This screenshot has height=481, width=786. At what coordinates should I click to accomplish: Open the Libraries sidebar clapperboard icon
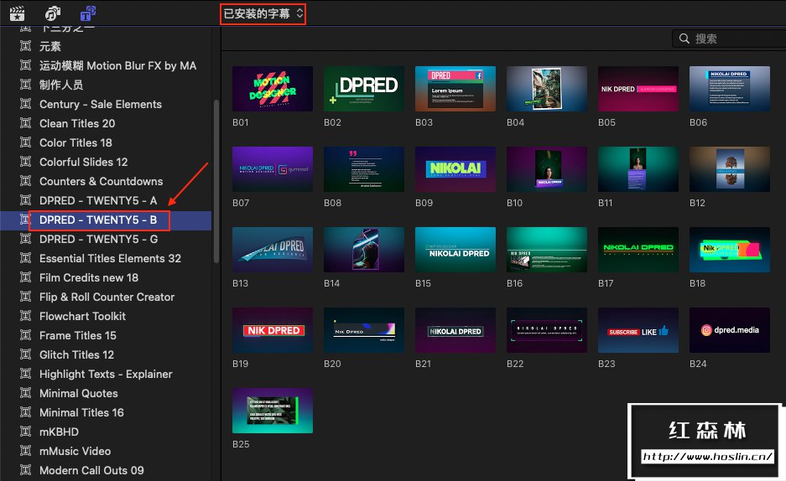pos(17,13)
